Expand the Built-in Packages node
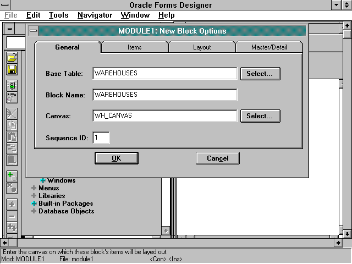Image resolution: width=352 pixels, height=264 pixels. pyautogui.click(x=34, y=204)
